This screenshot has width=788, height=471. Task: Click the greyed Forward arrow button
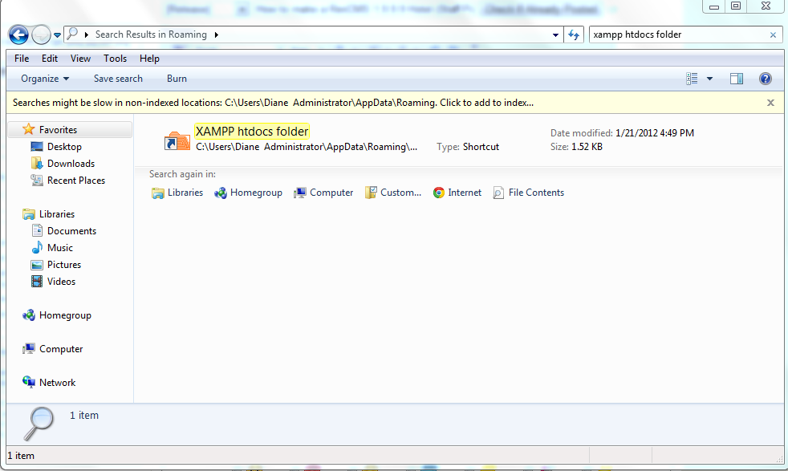click(41, 35)
